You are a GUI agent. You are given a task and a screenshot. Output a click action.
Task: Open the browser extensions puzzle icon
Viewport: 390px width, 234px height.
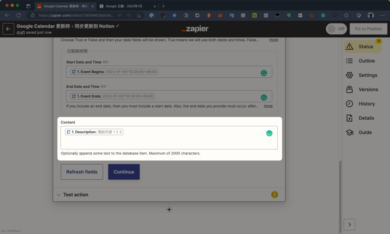346,15
